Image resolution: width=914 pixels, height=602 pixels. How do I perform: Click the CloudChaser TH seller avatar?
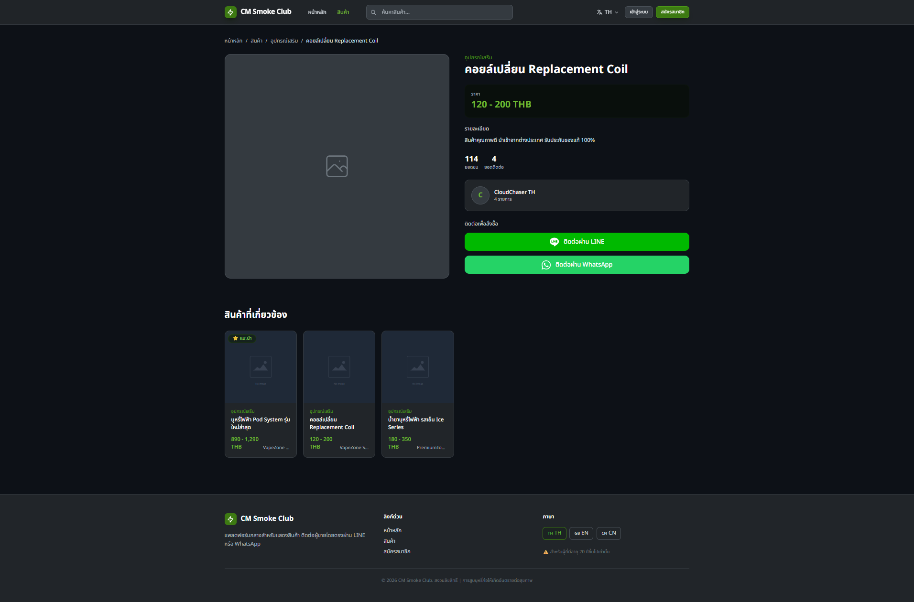point(480,195)
